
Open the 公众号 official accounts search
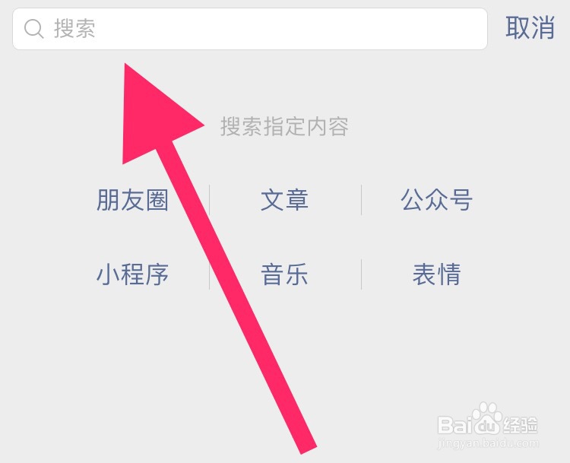coord(436,200)
